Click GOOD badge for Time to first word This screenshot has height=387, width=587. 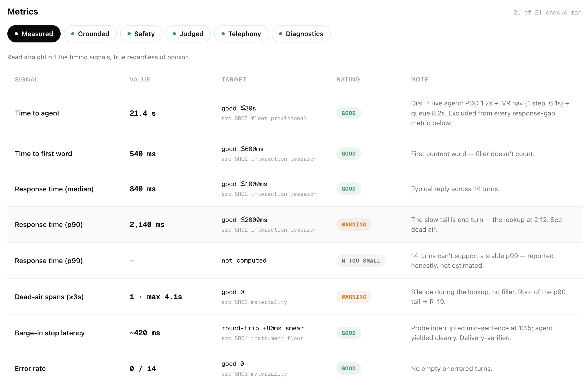pos(349,154)
